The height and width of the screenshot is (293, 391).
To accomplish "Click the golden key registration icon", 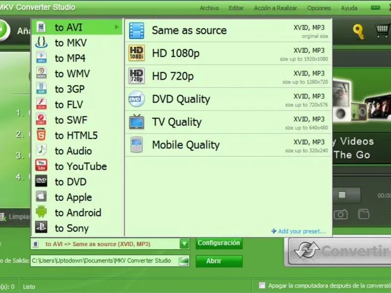I will 359,32.
